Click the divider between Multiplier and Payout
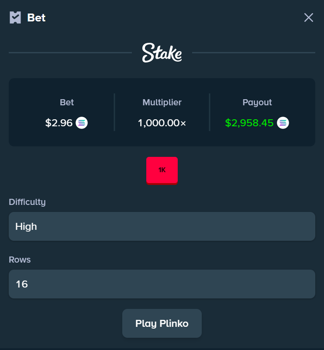 pyautogui.click(x=210, y=112)
